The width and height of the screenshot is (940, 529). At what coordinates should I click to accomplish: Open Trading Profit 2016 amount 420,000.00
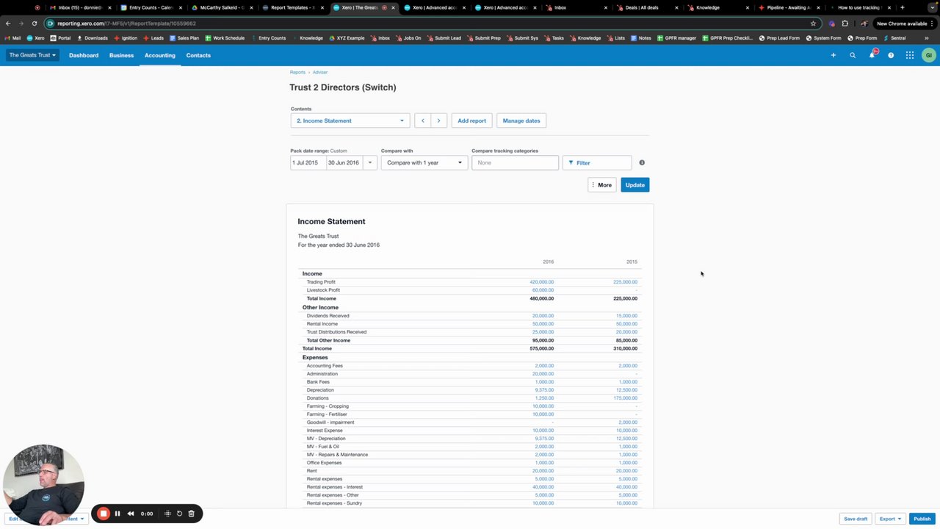[541, 282]
